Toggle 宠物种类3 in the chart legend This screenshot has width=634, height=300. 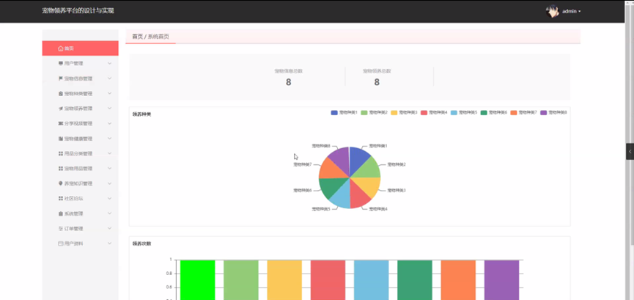pos(404,112)
